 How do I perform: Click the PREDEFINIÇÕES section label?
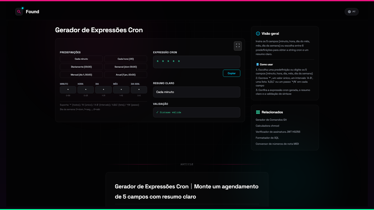(x=70, y=53)
